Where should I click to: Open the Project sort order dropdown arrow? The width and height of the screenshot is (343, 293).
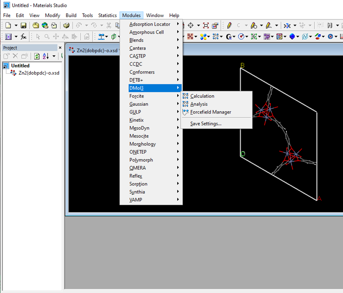coord(53,56)
